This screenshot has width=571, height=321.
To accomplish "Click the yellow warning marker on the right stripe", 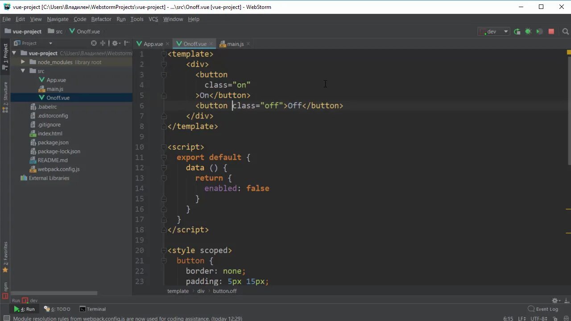I will (x=569, y=52).
